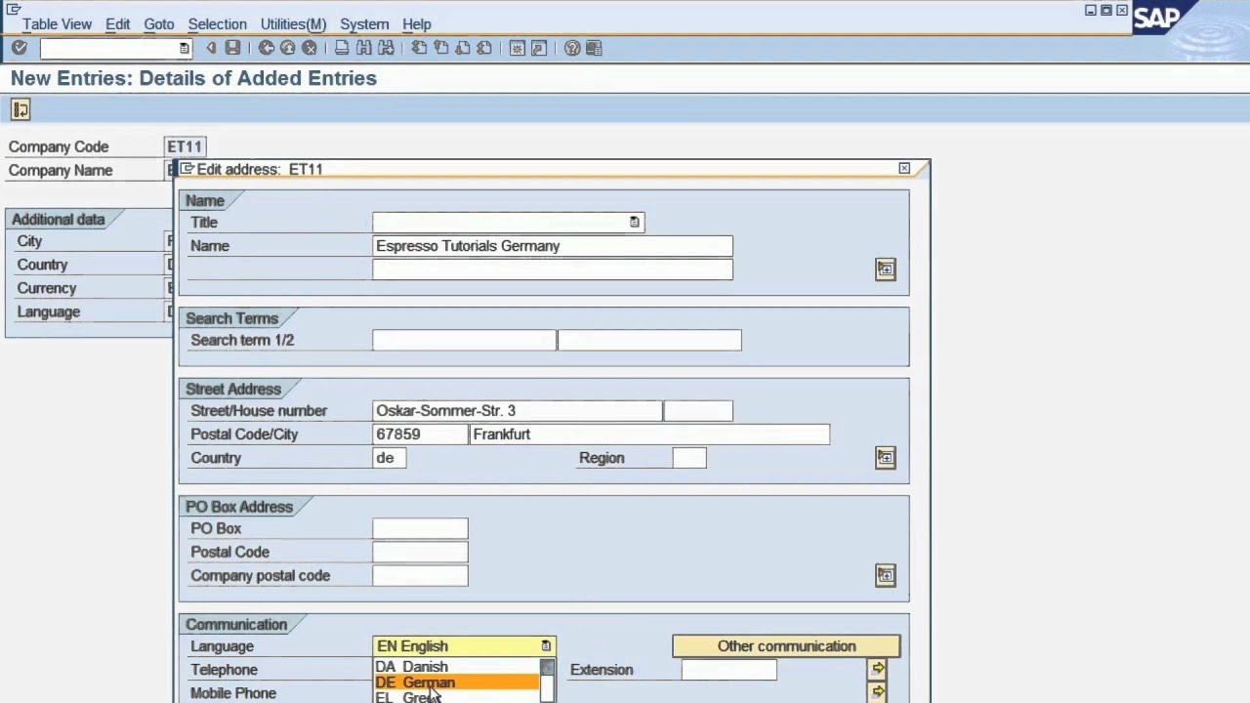This screenshot has height=703, width=1250.
Task: Click the Region input field
Action: pos(689,458)
